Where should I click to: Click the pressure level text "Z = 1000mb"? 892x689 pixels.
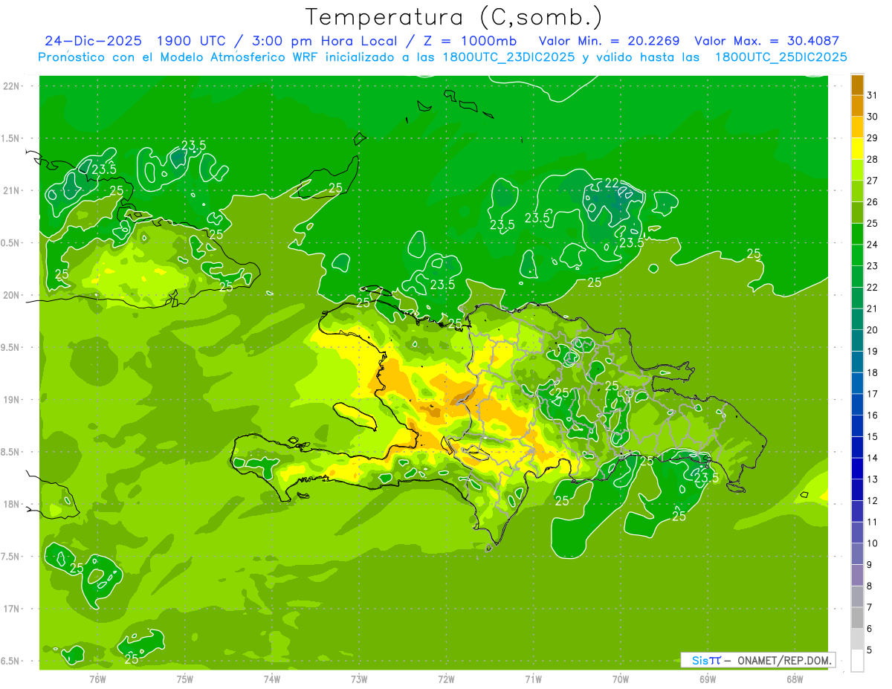[471, 42]
